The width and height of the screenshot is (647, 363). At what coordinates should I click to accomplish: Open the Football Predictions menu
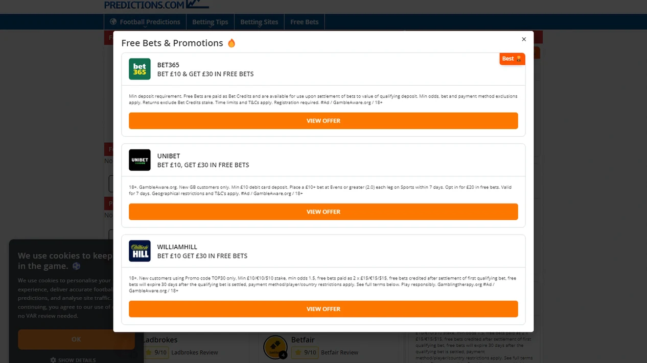pyautogui.click(x=145, y=22)
